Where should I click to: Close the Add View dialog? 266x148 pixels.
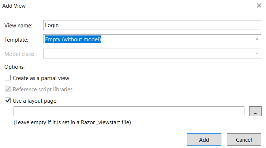pyautogui.click(x=259, y=5)
